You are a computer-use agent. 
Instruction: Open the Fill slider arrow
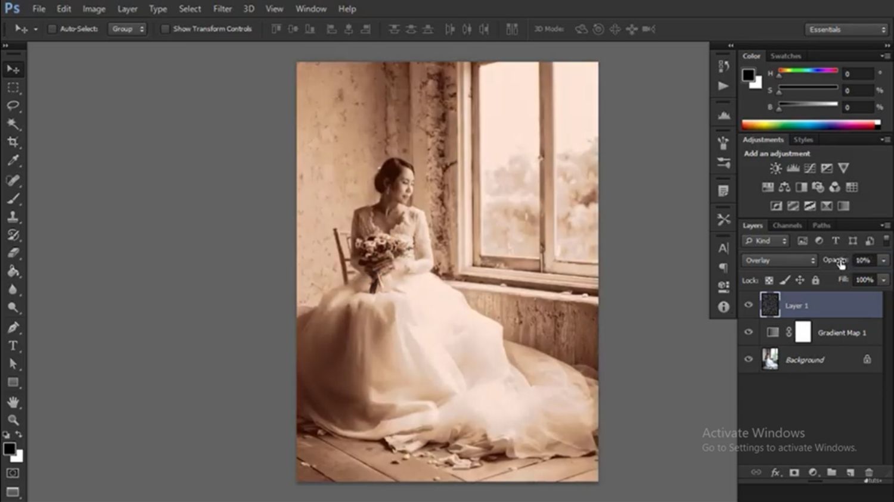(x=883, y=280)
